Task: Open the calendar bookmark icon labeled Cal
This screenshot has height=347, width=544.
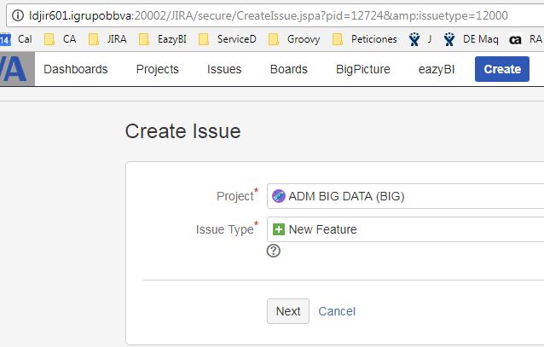Action: 5,39
